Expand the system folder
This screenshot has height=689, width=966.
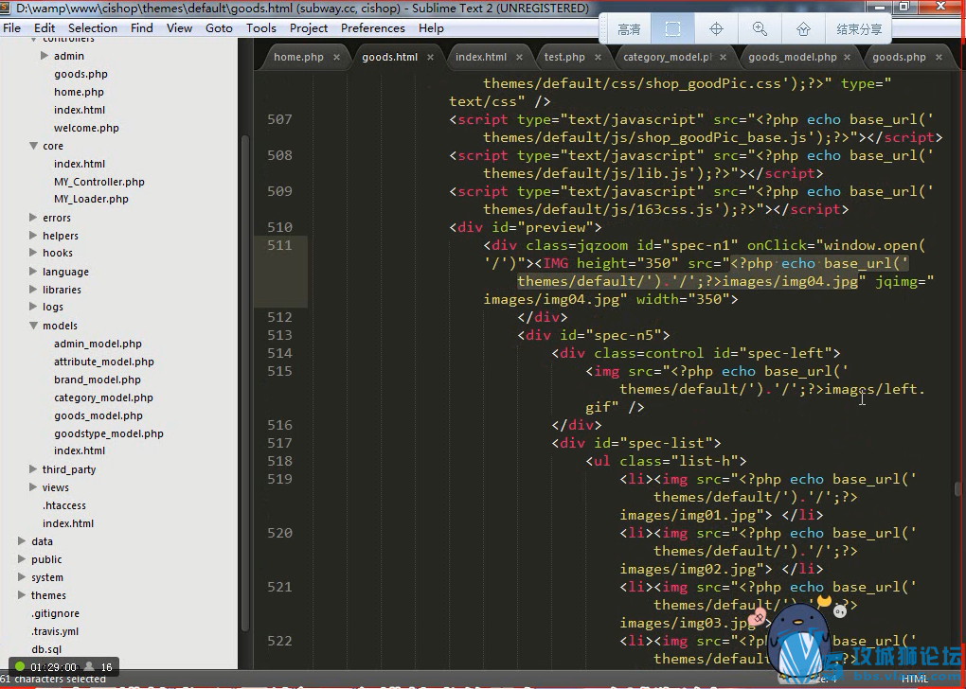[x=22, y=577]
